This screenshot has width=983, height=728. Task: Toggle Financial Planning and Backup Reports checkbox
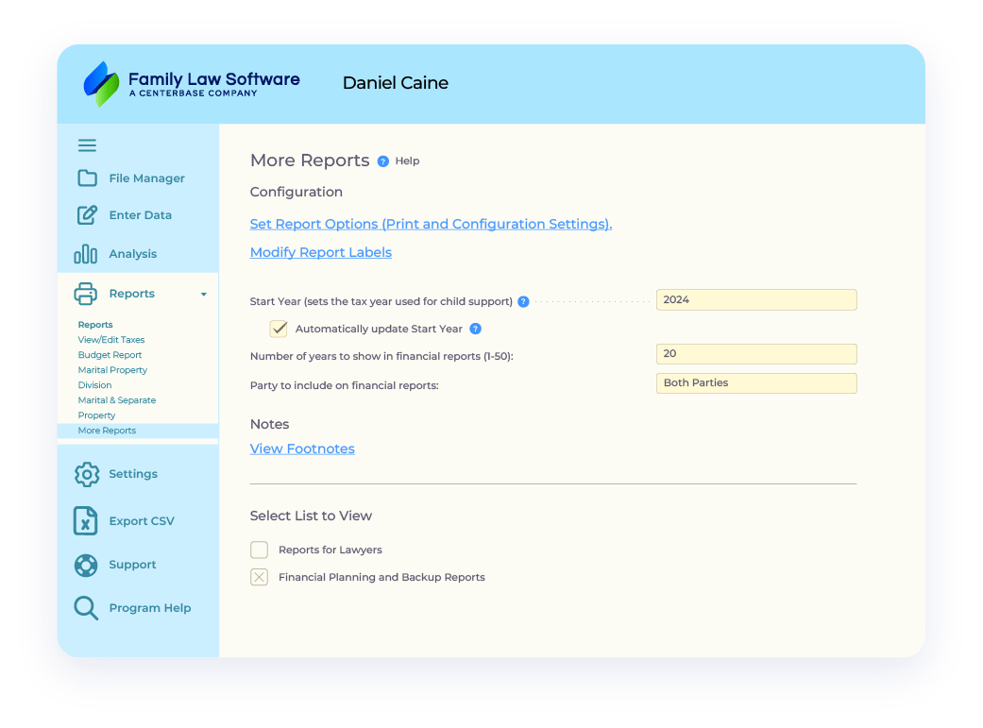coord(259,577)
